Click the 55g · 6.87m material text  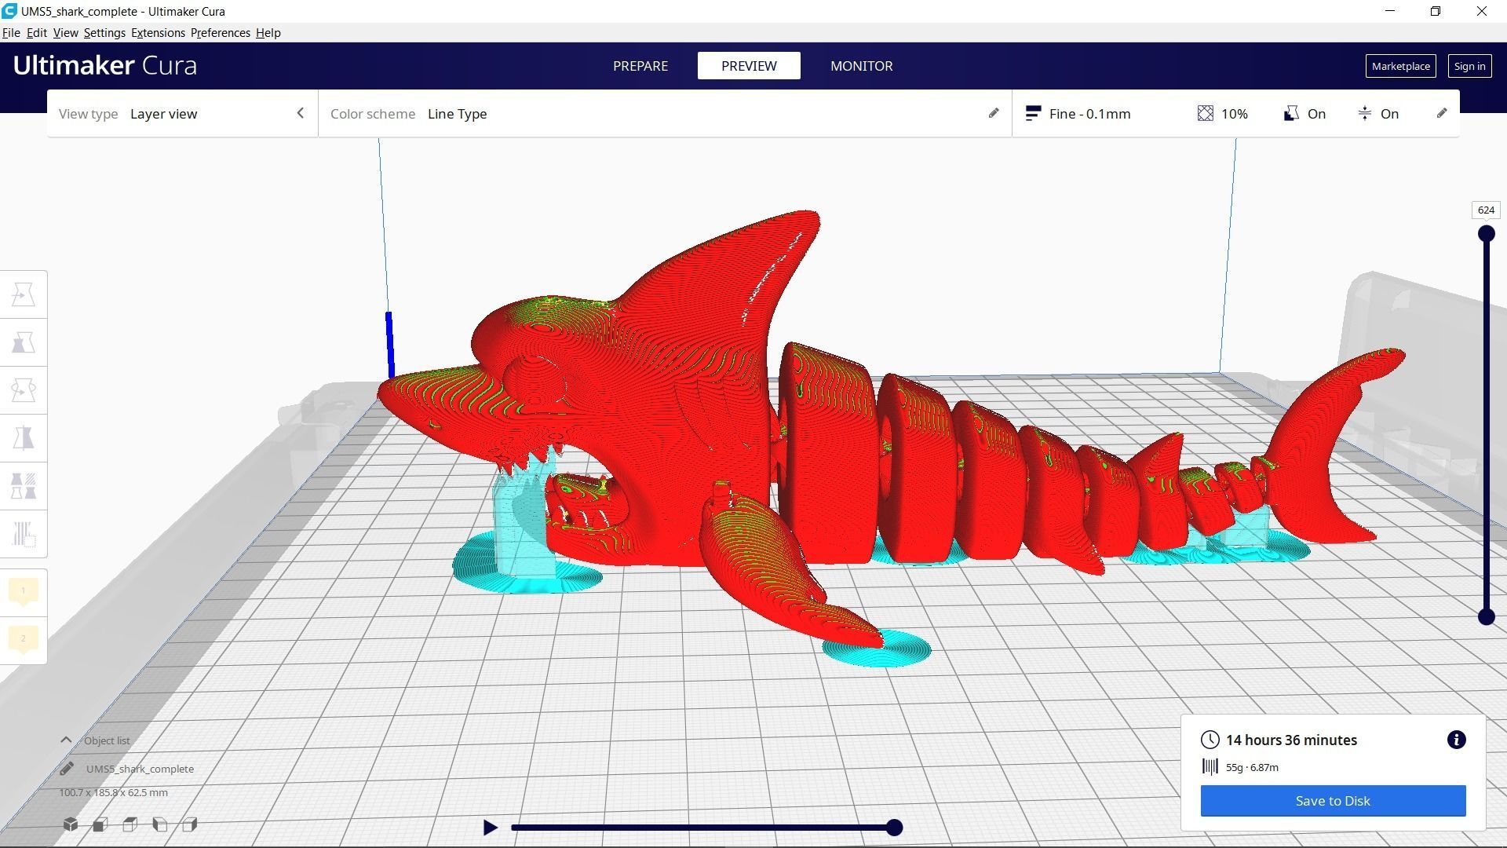tap(1252, 767)
